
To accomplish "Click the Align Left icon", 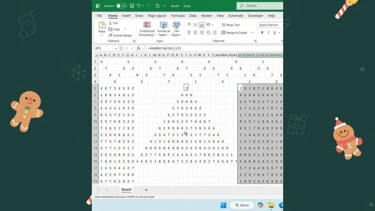I will pos(189,32).
